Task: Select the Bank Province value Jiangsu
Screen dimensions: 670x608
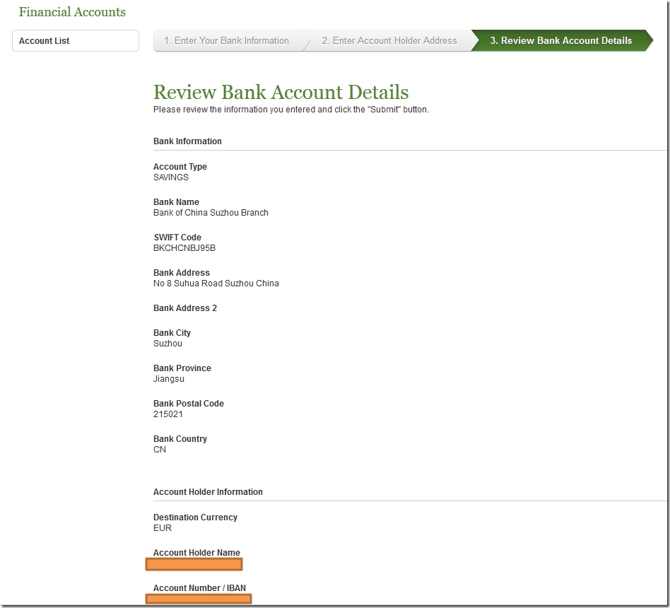Action: pos(169,379)
